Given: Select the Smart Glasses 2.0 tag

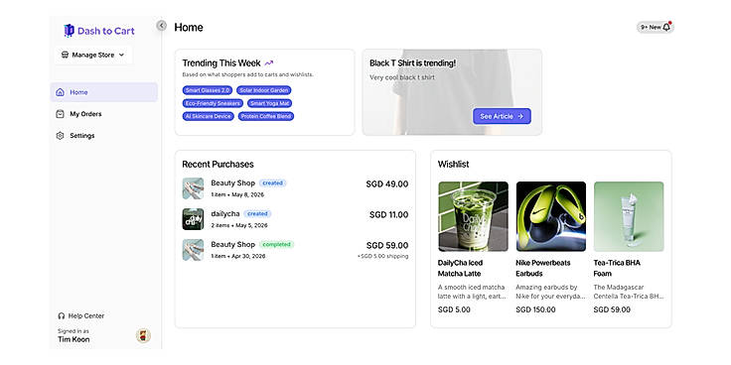Looking at the screenshot, I should [x=208, y=90].
